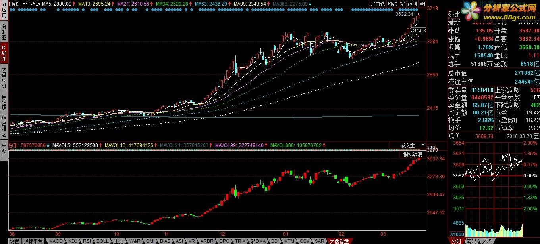The width and height of the screenshot is (540, 244).
Task: Open 自选股 sidebar tab
Action: 4,102
